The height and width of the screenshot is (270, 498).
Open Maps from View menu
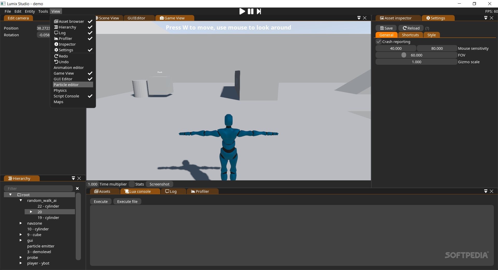click(x=73, y=102)
